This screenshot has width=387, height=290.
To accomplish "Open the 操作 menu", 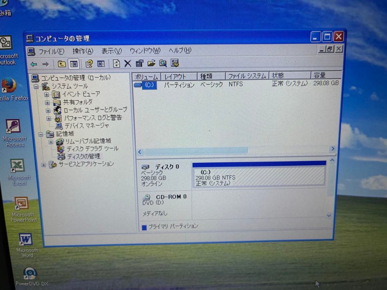I will tap(82, 50).
